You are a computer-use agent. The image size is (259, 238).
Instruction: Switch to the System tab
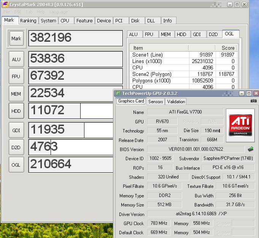point(48,20)
